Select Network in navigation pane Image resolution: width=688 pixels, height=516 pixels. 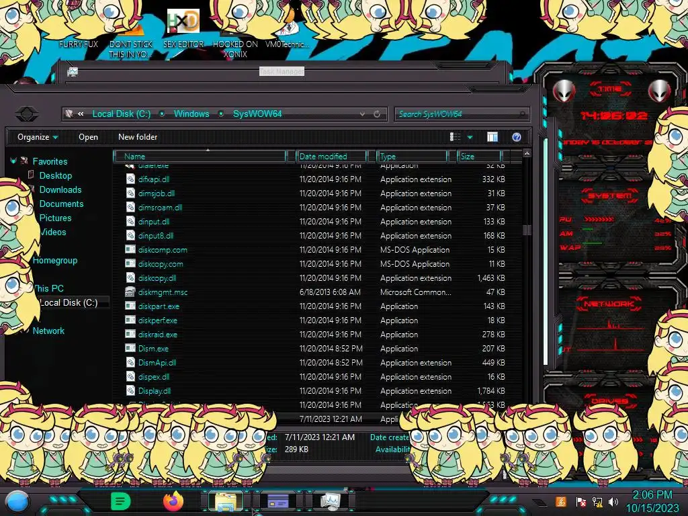click(48, 331)
